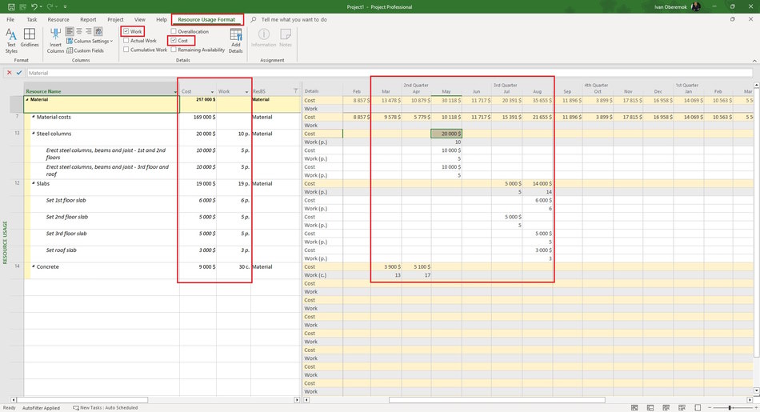Toggle the Wrap Text icon
The image size is (760, 412).
click(x=98, y=31)
